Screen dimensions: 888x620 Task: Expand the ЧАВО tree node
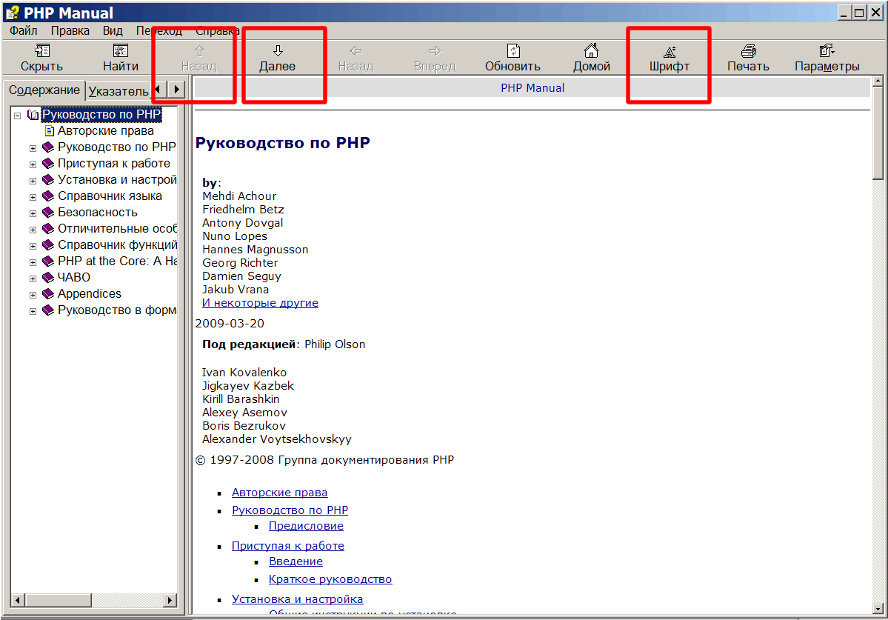pos(33,279)
